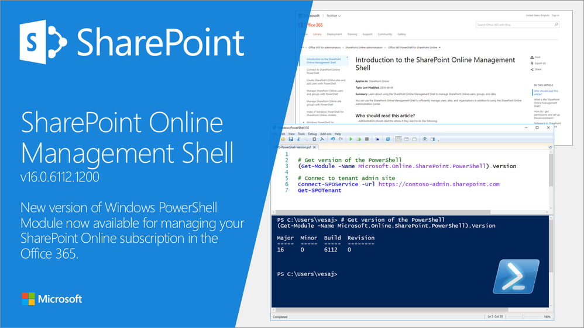
Task: Click the Open script folder icon in ISE toolbar
Action: [x=283, y=139]
